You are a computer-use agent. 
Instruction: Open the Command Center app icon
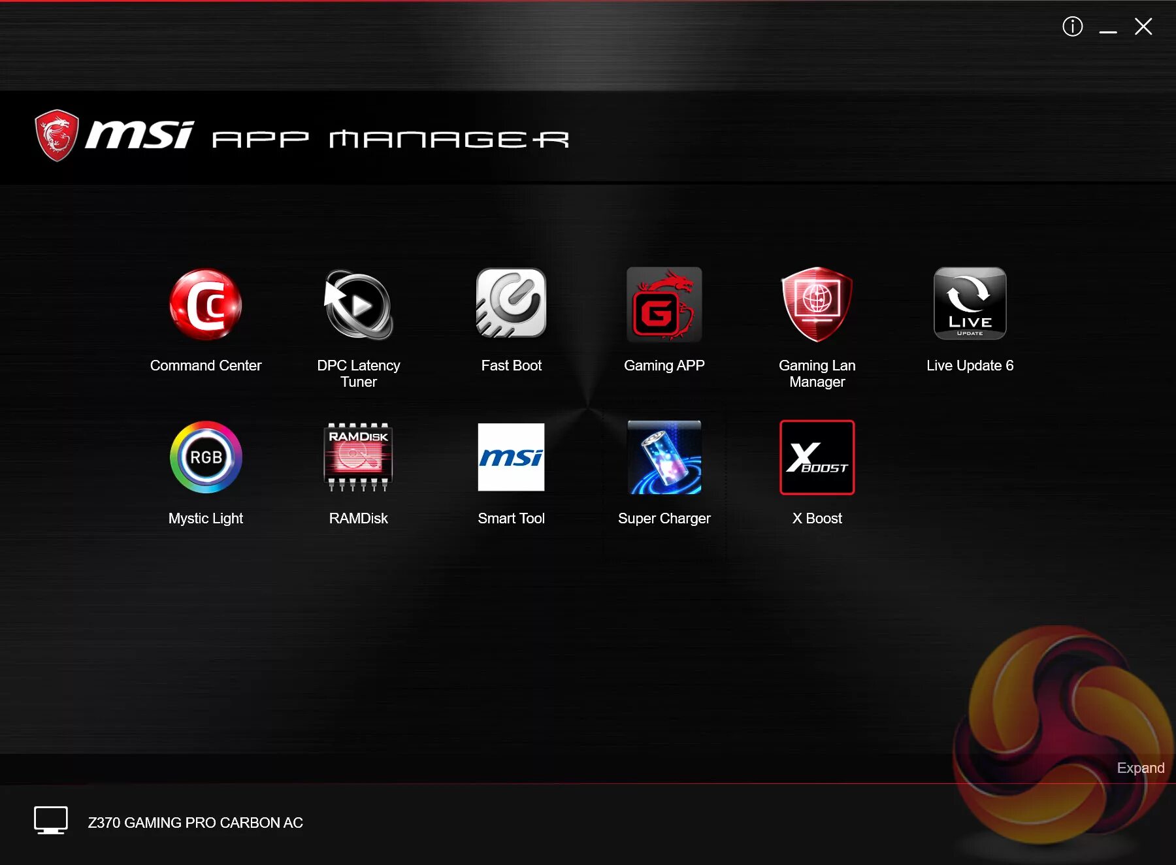206,304
